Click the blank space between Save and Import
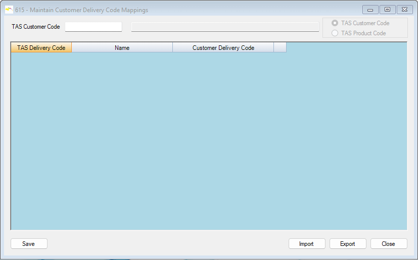This screenshot has height=260, width=418. (167, 244)
